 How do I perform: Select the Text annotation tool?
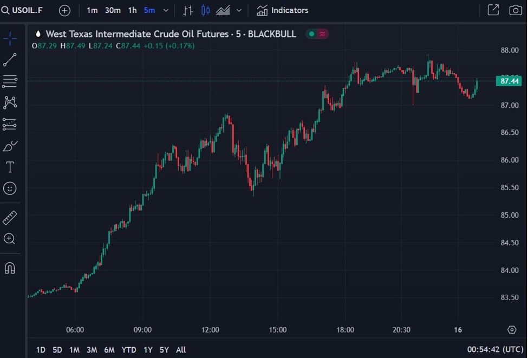click(x=10, y=167)
